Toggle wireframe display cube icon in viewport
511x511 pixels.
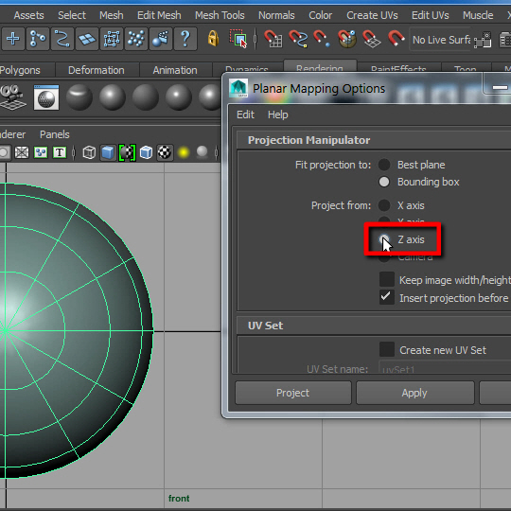coord(89,152)
